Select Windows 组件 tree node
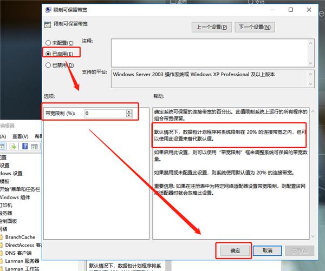Viewport: 325px width, 271px height. (15, 197)
